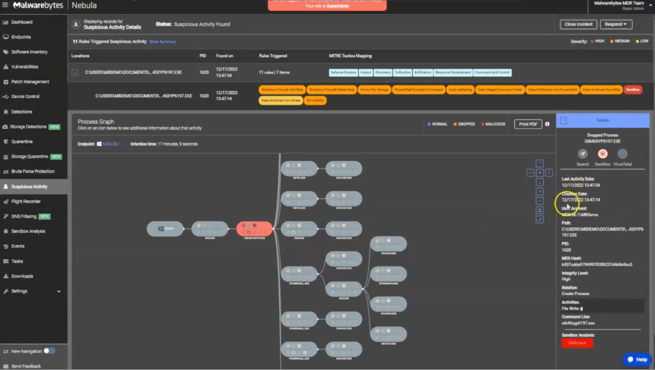Open Flight Recorder from sidebar
The width and height of the screenshot is (655, 370).
(x=26, y=201)
